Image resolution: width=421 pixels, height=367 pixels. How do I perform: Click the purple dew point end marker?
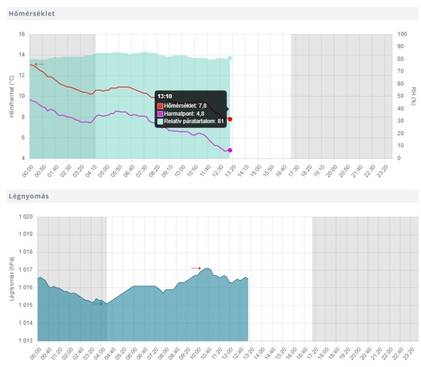230,150
